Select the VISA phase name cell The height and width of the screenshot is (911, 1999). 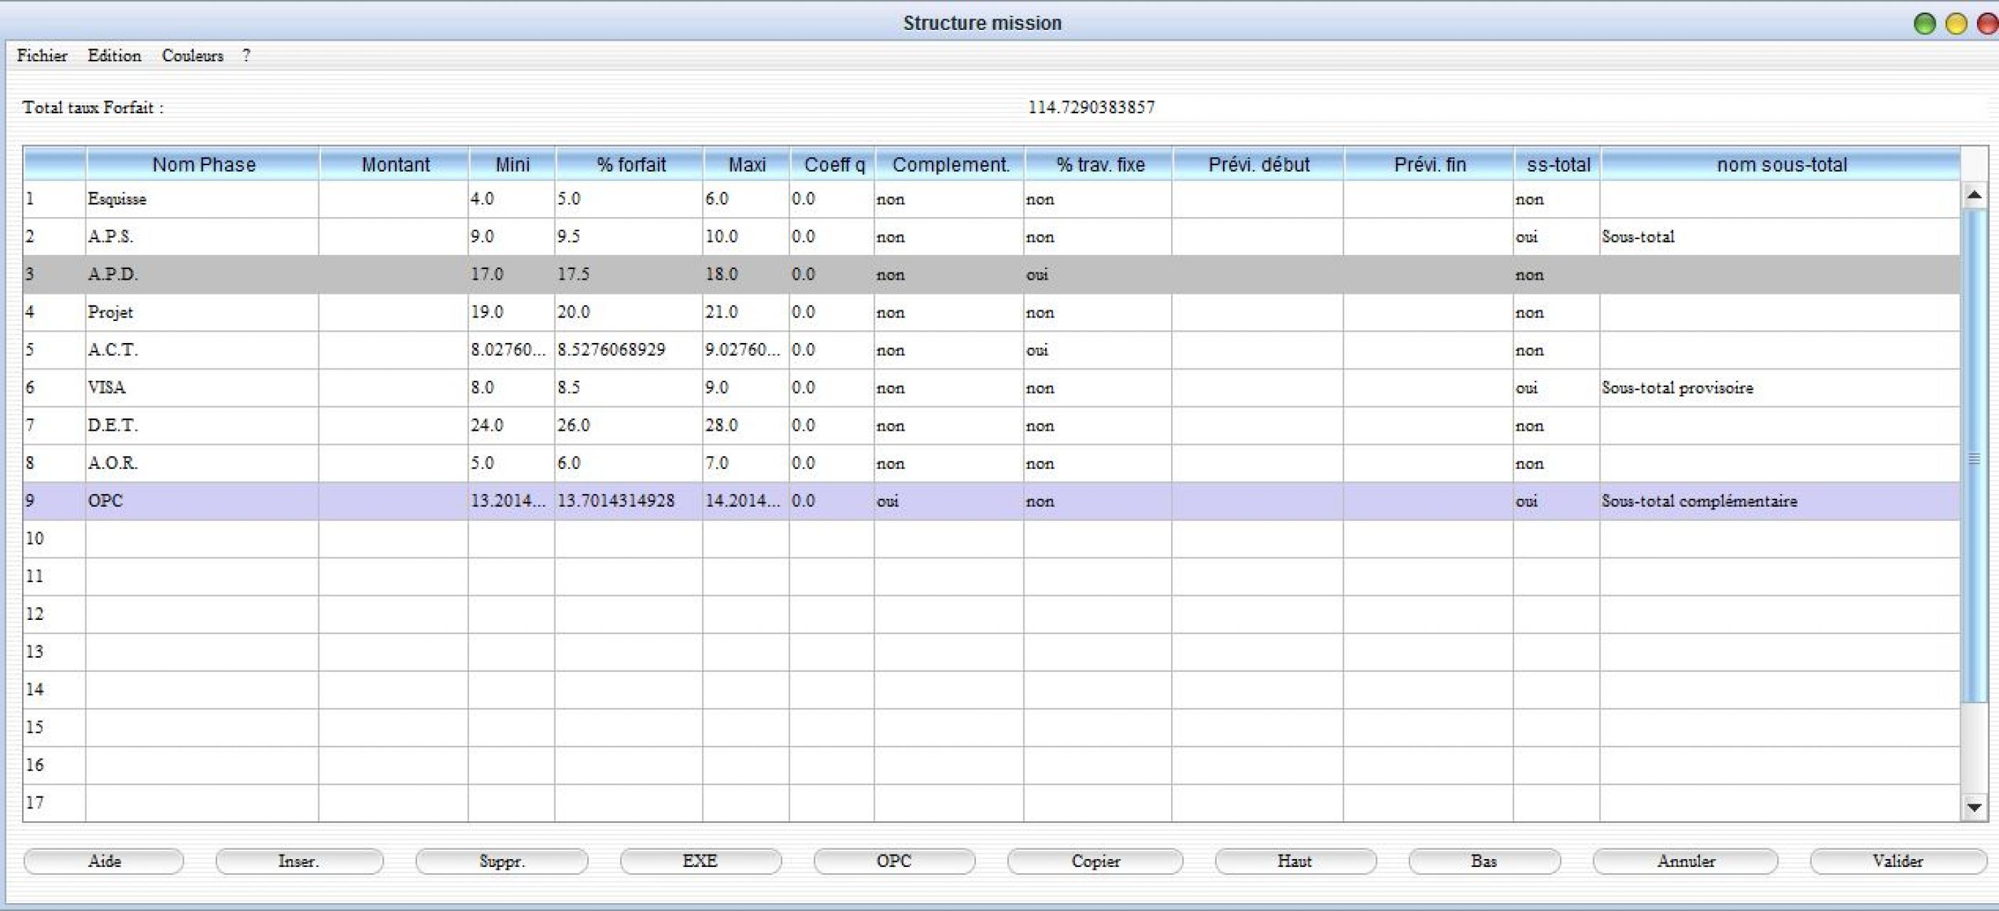[x=203, y=387]
